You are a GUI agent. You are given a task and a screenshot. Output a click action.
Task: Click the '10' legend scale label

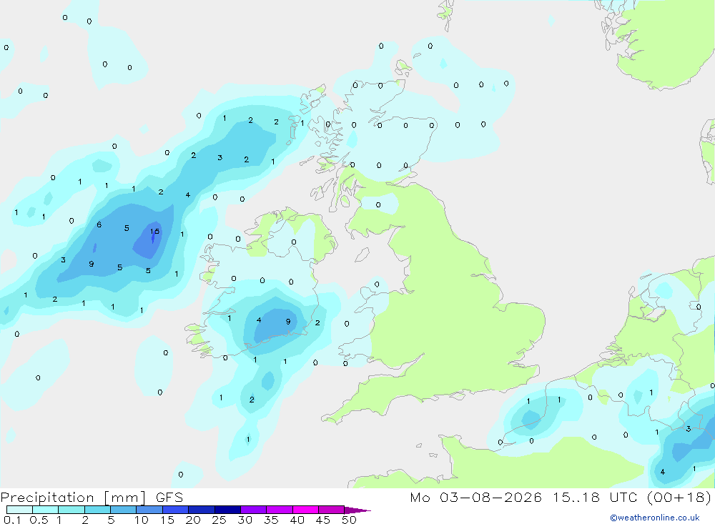[142, 520]
